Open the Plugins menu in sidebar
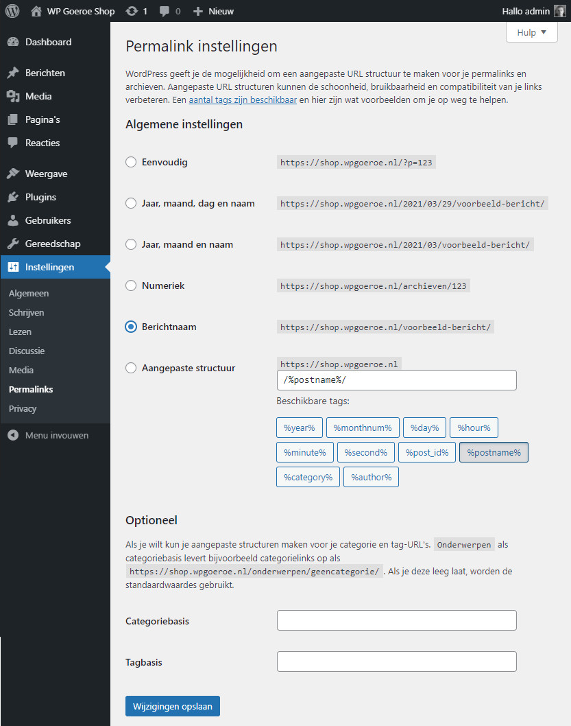 (40, 197)
